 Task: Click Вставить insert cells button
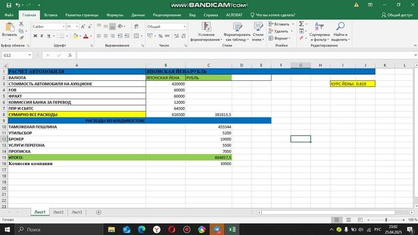tap(281, 24)
